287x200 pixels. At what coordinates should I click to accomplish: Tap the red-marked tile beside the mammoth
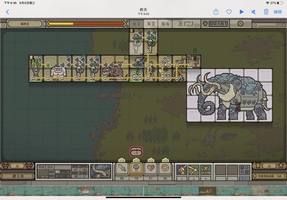point(194,62)
